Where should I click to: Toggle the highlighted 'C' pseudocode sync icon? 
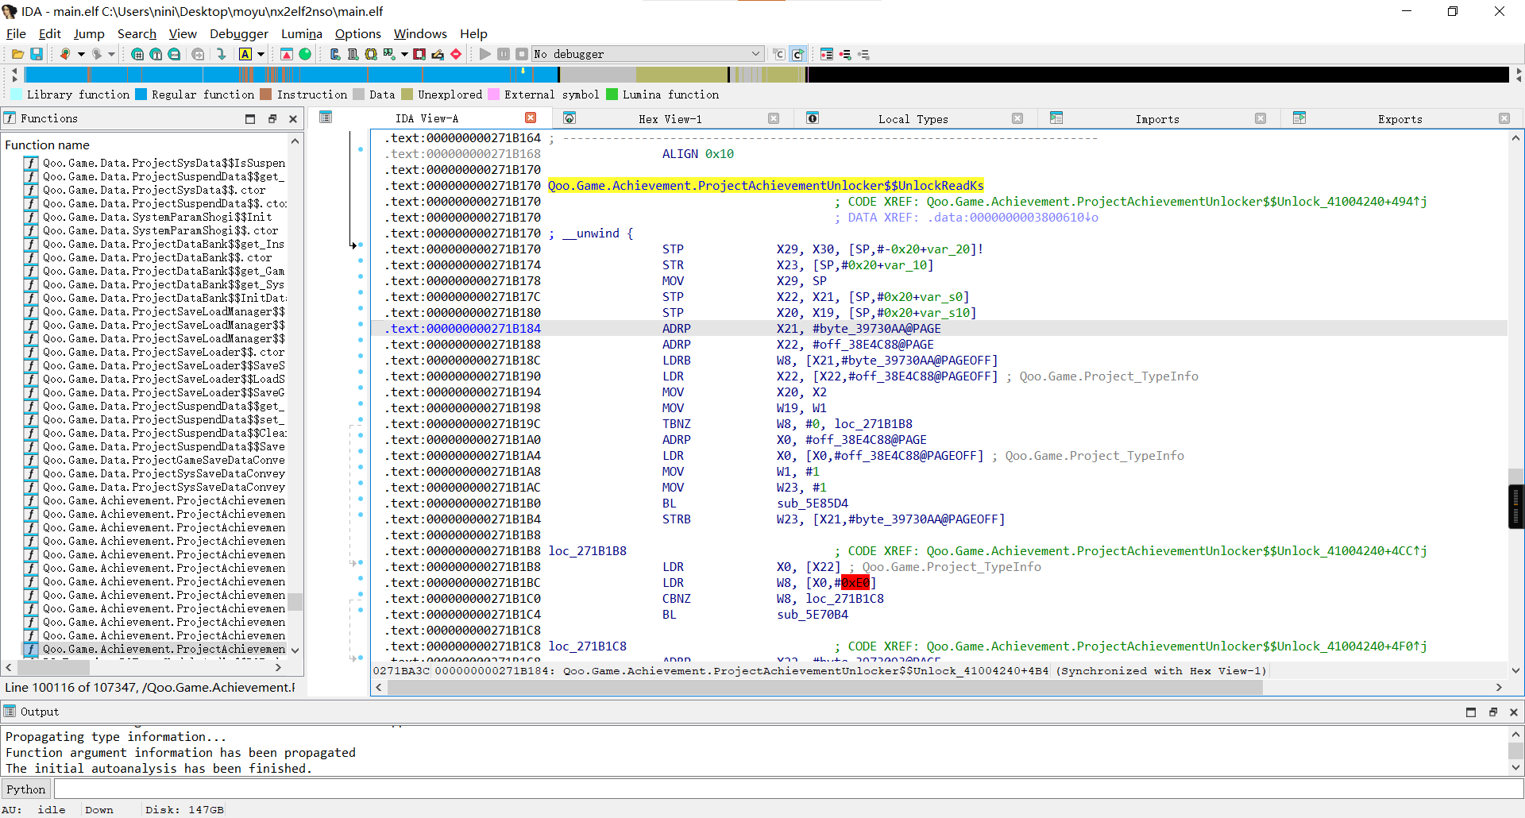point(797,54)
